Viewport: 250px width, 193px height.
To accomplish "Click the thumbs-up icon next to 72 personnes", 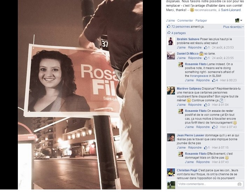I will pos(168,27).
